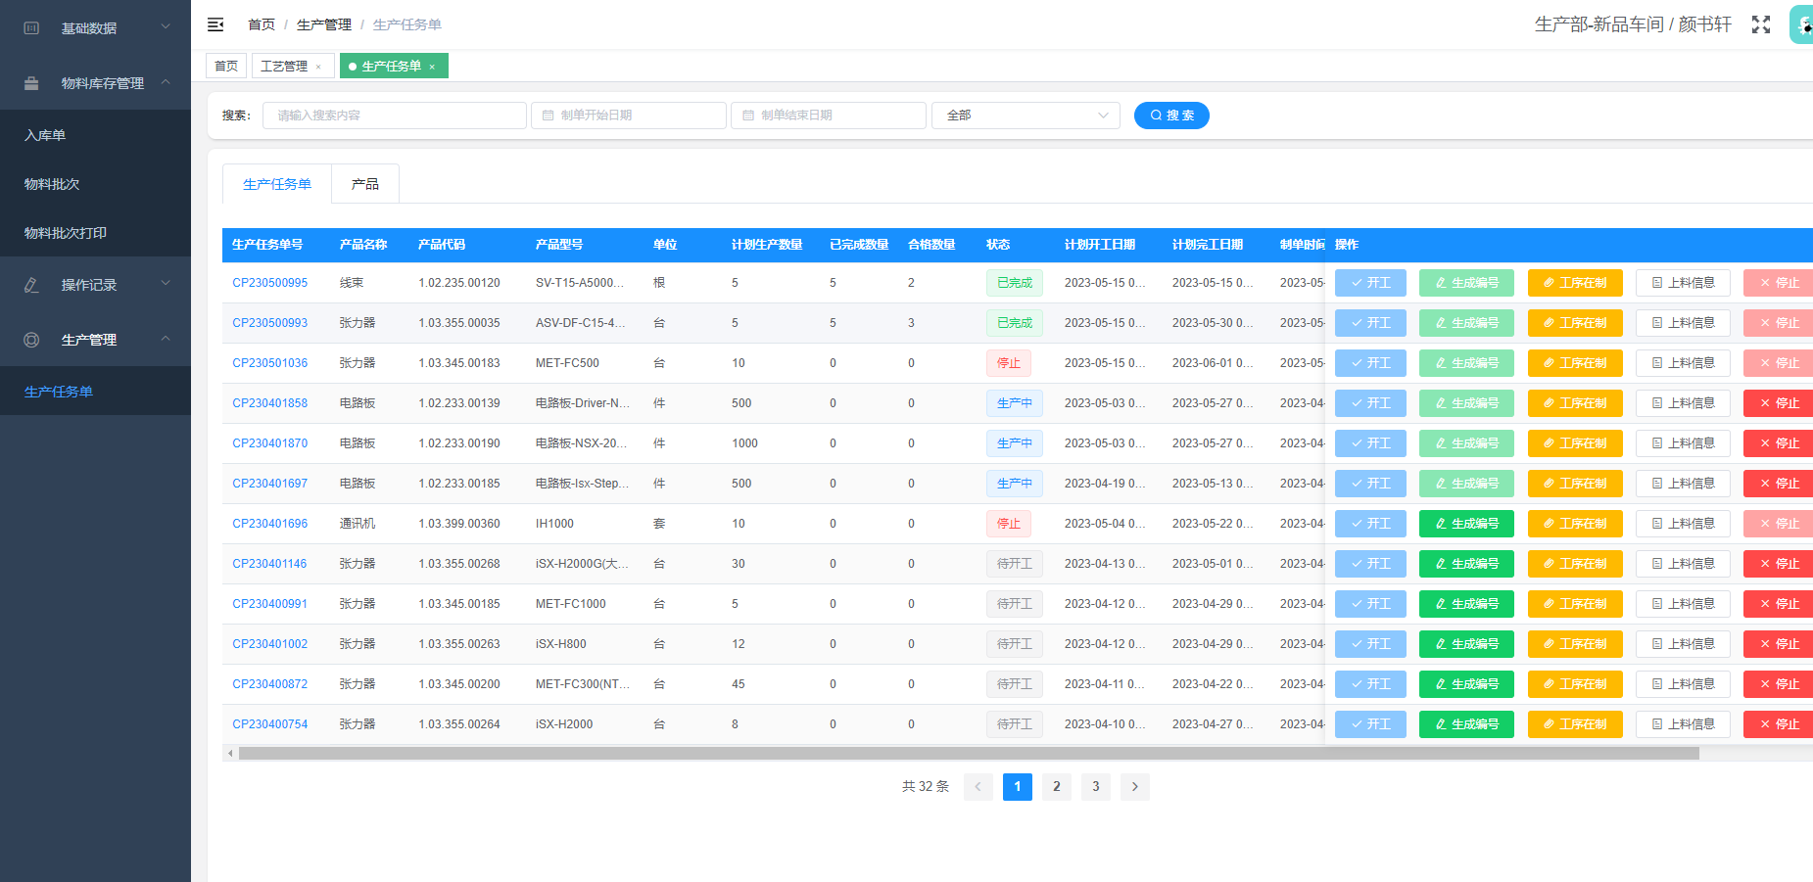
Task: Click 停止 status tag for CP230501036
Action: click(x=1009, y=363)
